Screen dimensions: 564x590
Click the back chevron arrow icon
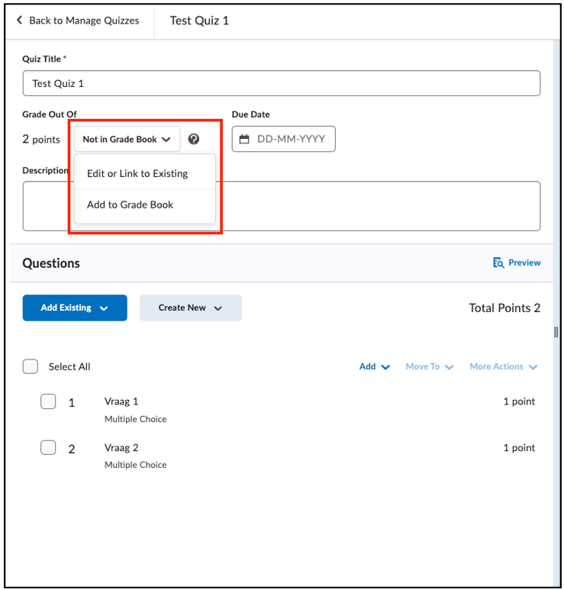coord(20,20)
